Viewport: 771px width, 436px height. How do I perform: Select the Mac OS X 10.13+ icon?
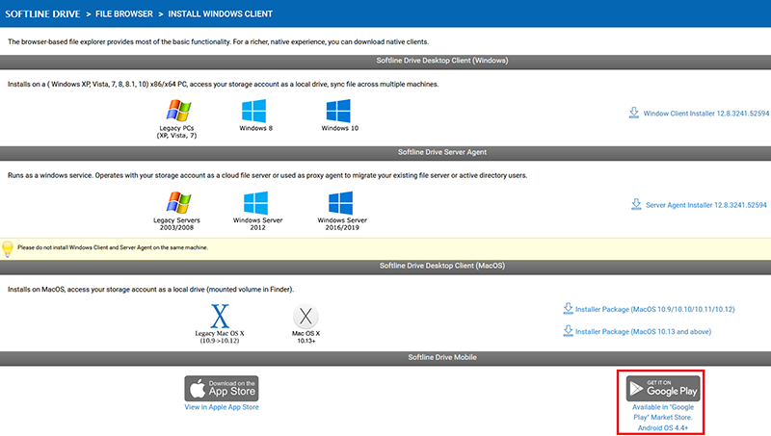click(305, 317)
